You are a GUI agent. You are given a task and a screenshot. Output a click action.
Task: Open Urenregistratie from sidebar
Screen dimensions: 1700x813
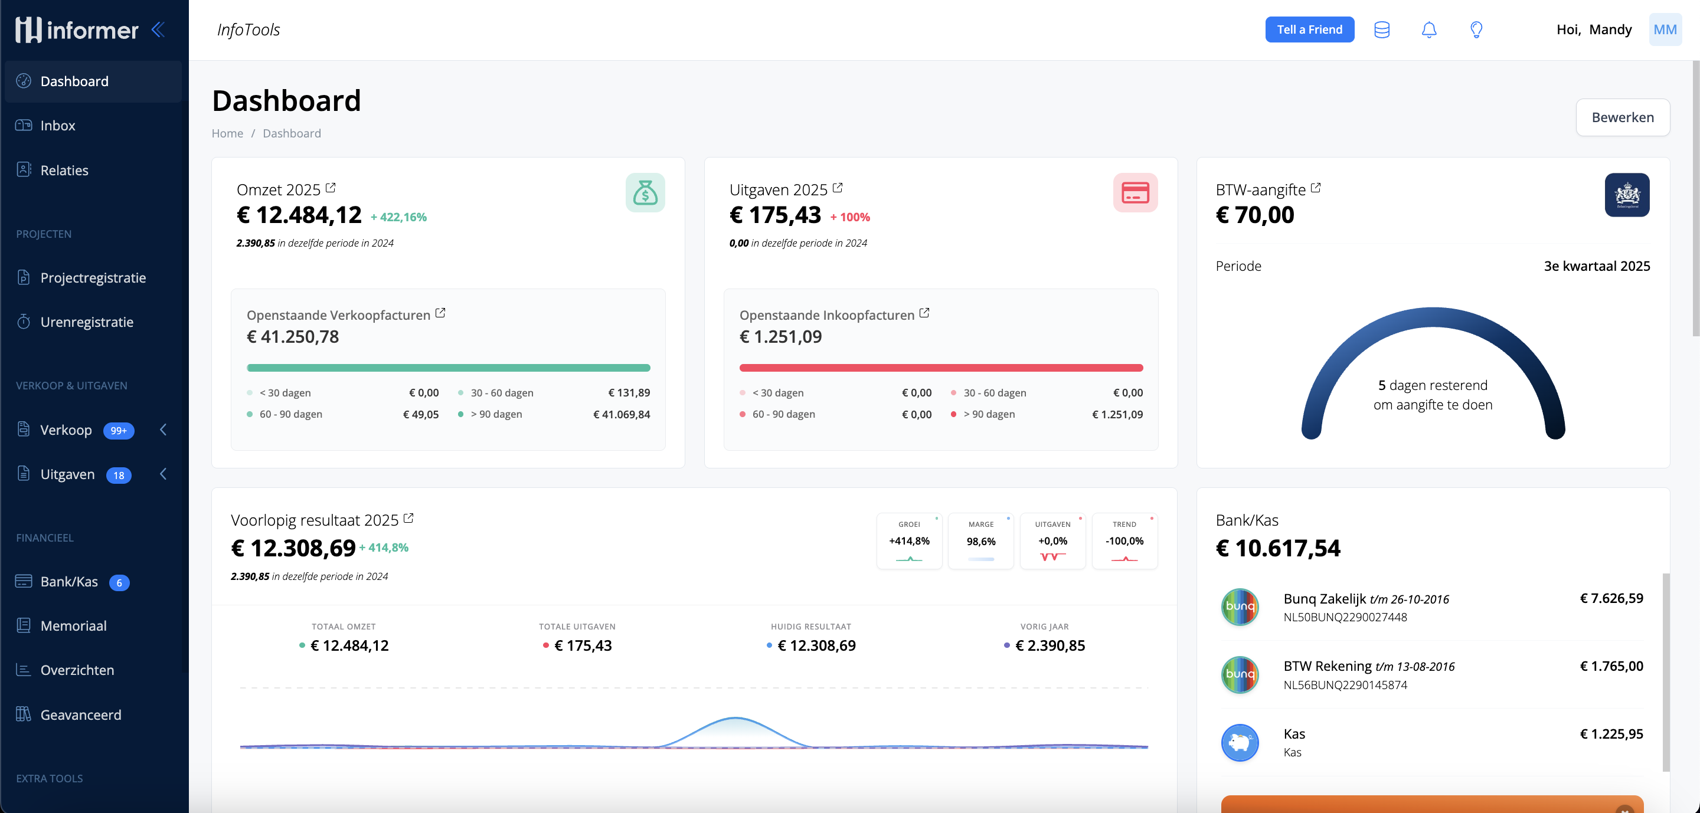86,322
